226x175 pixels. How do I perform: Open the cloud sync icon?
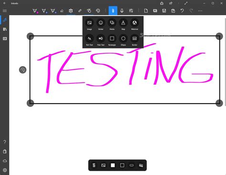(5, 161)
